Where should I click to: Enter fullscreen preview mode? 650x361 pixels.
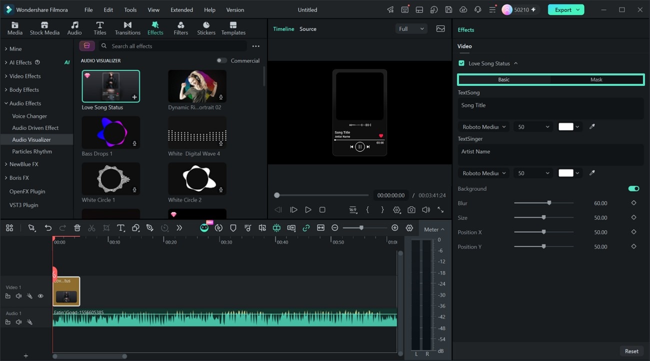tap(440, 210)
